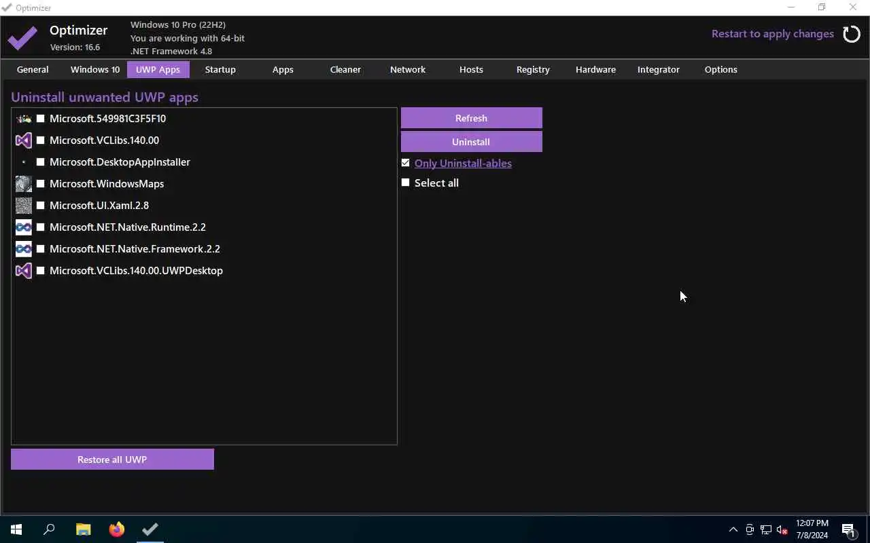Image resolution: width=870 pixels, height=543 pixels.
Task: Check the Microsoft.UI.Xaml.2.8 checkbox
Action: 41,206
